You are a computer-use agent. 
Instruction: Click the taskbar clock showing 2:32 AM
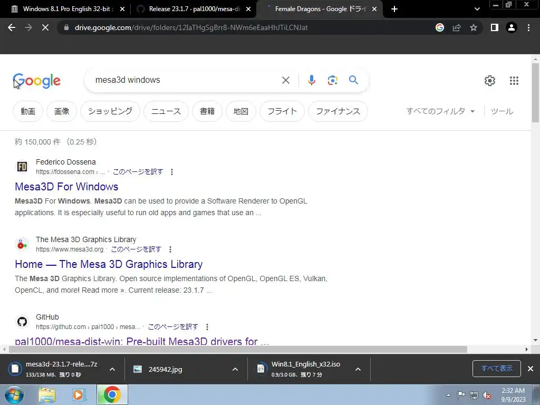(x=513, y=395)
